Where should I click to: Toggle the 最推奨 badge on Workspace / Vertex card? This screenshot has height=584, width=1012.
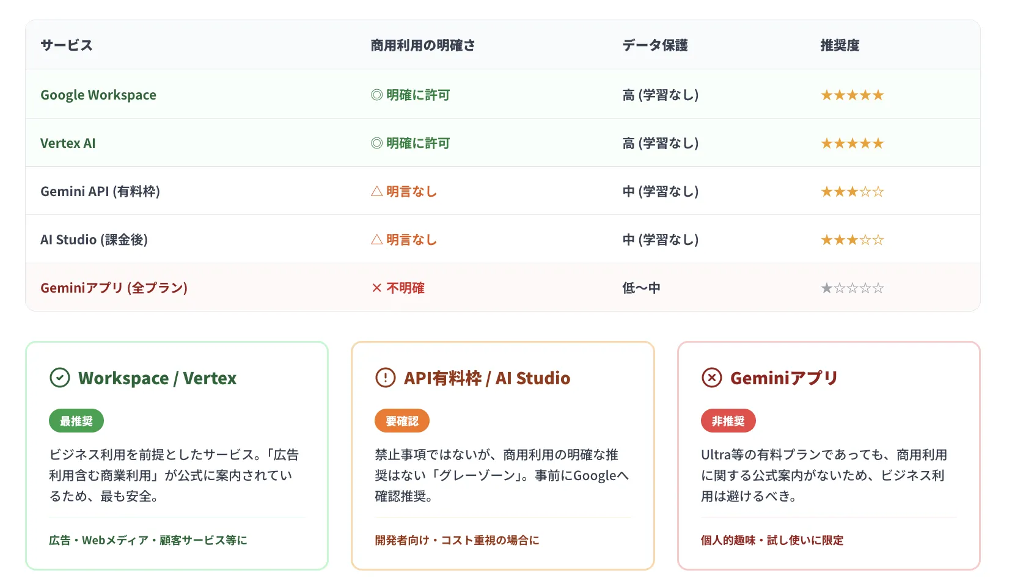pos(76,420)
